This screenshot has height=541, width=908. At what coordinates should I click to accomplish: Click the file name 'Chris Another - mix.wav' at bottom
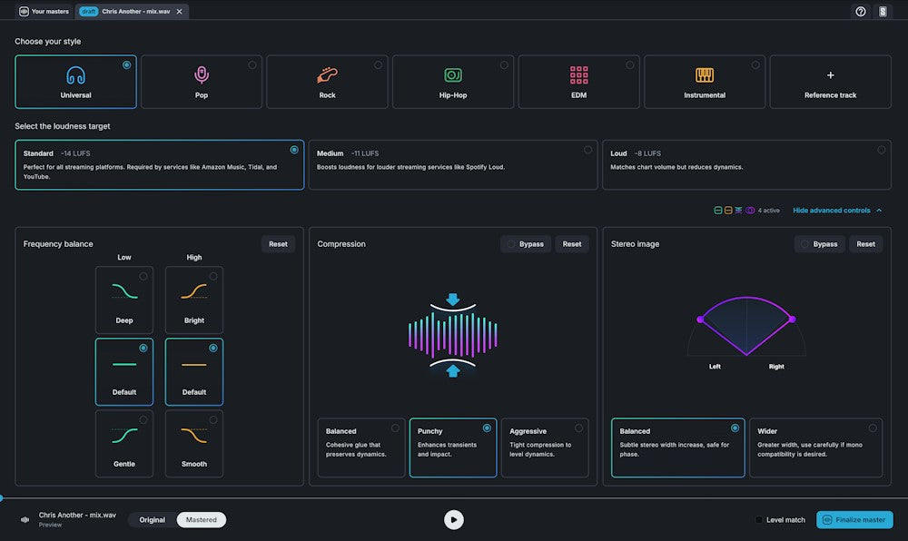77,515
